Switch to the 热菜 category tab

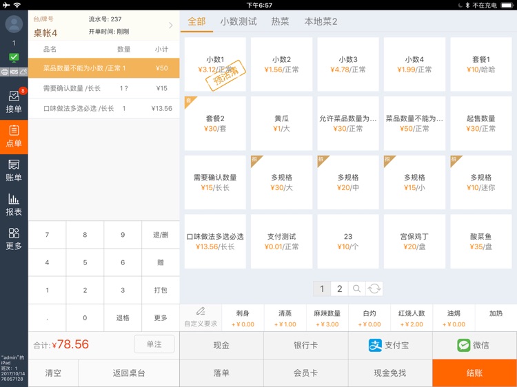pos(280,22)
